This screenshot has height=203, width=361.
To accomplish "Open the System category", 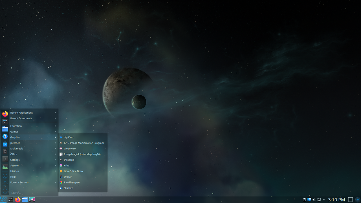I will point(34,166).
